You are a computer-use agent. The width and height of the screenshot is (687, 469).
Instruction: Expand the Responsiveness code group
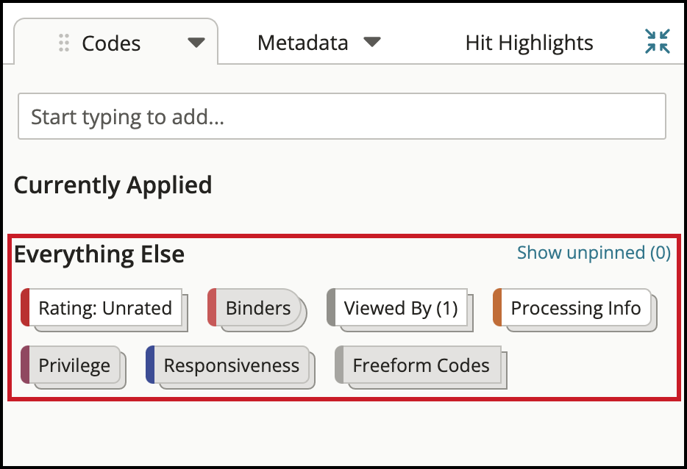point(231,365)
